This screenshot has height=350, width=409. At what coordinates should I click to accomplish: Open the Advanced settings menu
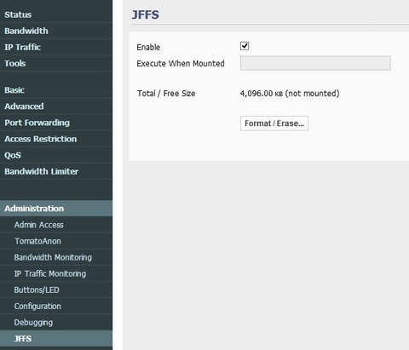pyautogui.click(x=56, y=106)
